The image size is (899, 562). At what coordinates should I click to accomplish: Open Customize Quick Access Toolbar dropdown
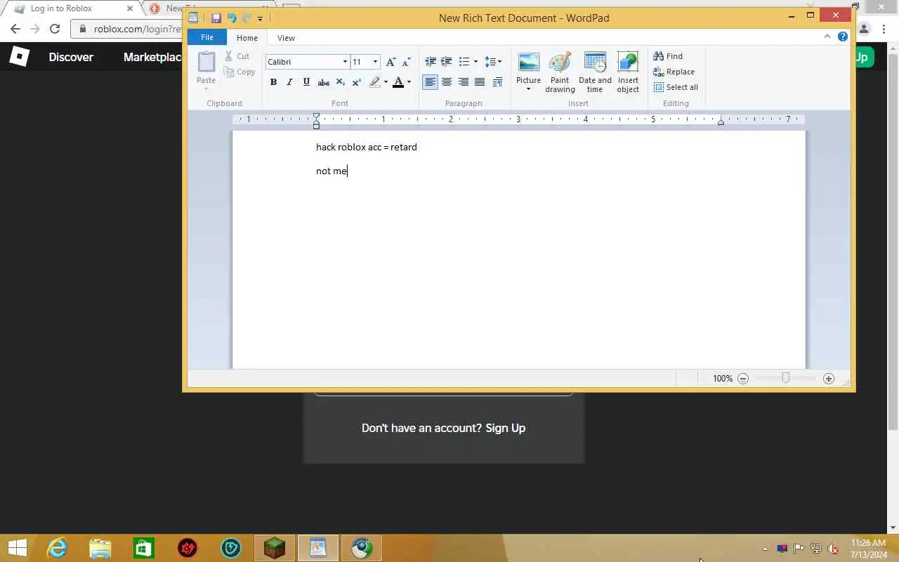260,18
